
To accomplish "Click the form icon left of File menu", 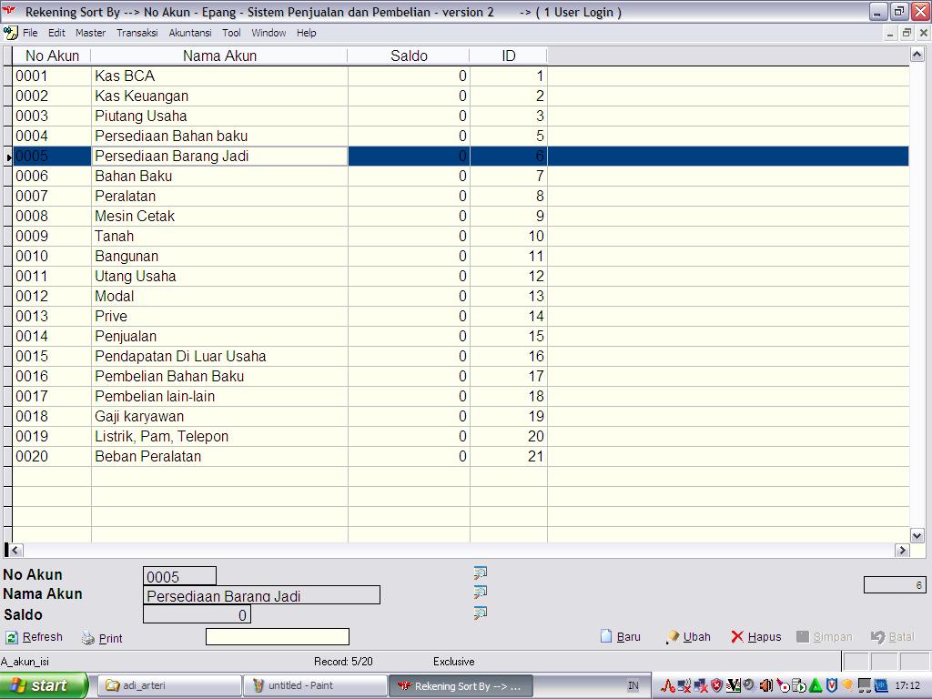I will 10,33.
